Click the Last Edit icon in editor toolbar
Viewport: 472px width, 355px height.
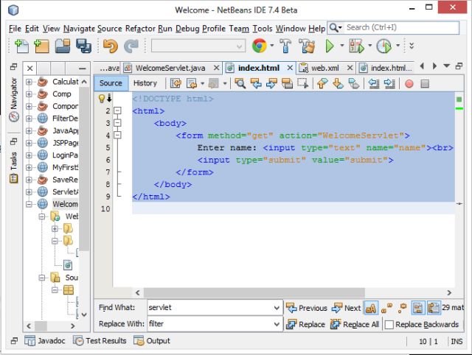pos(176,83)
